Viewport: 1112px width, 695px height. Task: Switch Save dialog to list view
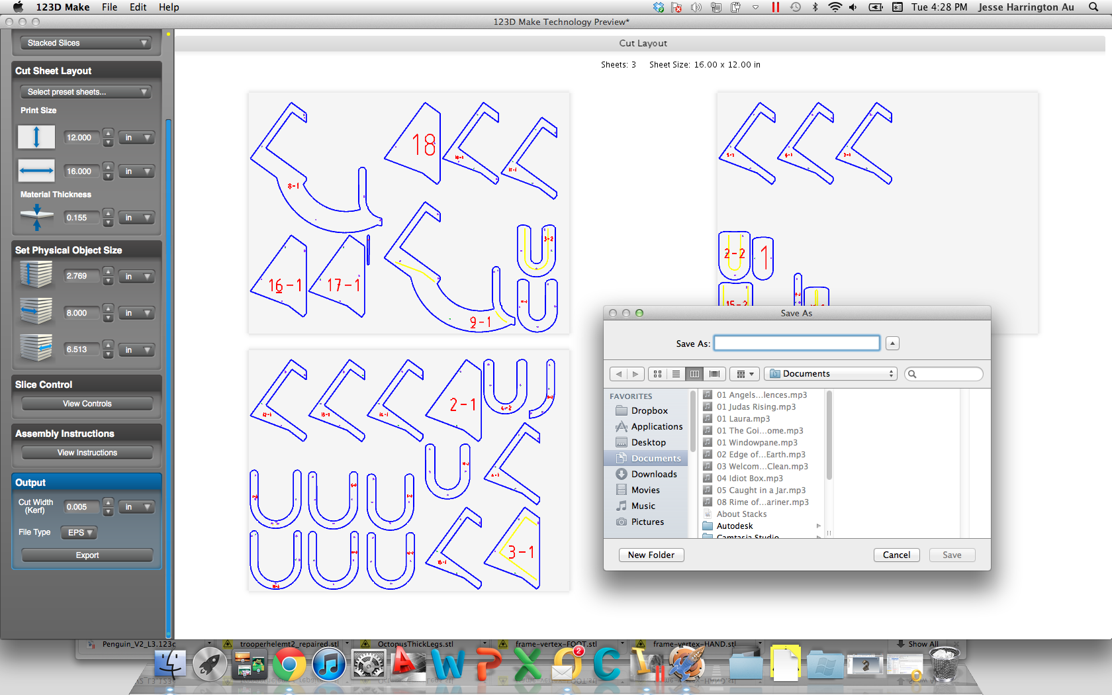[676, 374]
